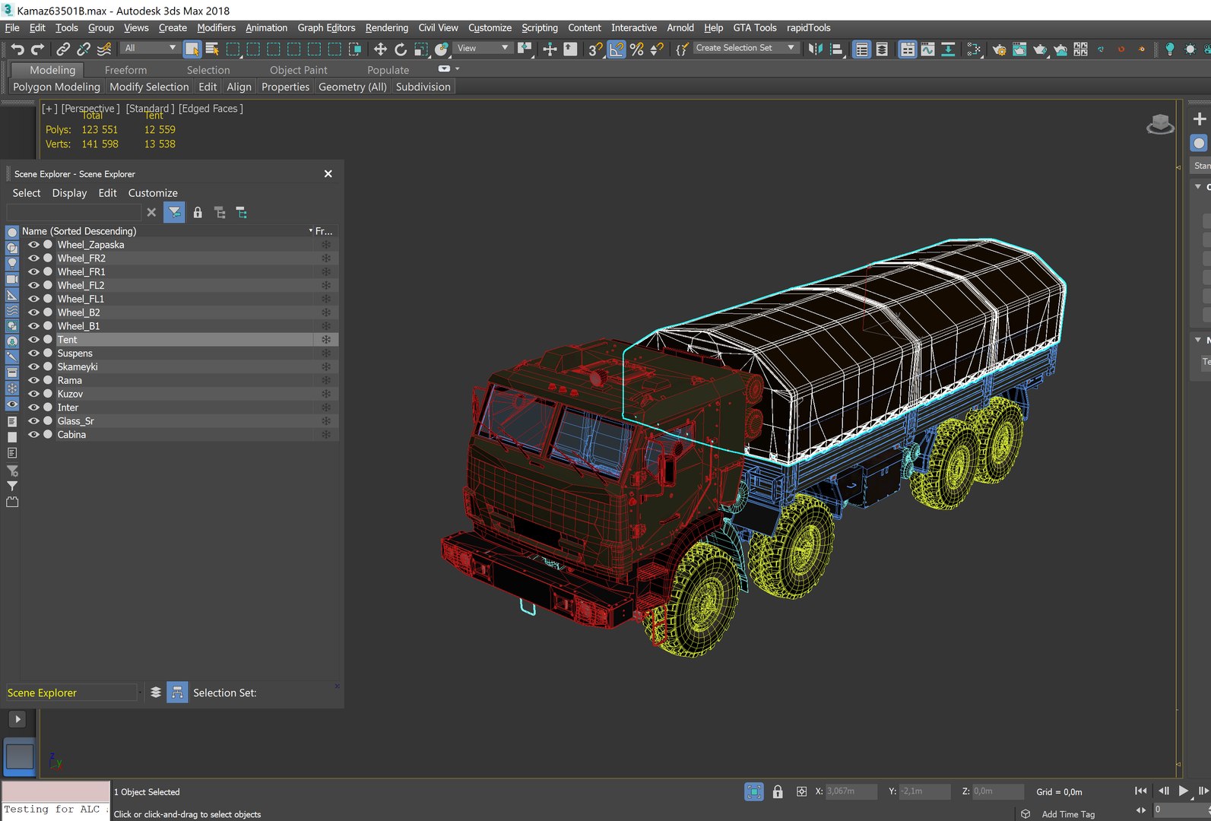1211x821 pixels.
Task: Toggle Selection Lock in status bar
Action: [778, 792]
